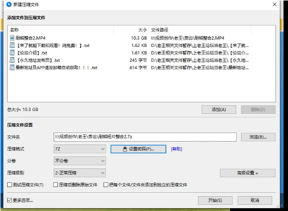Click the lock icon on 设置密码 button
288x211 pixels.
coord(125,149)
